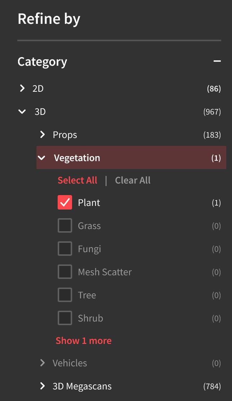Tick the Mesh Scatter checkbox
Image resolution: width=232 pixels, height=401 pixels.
point(65,272)
